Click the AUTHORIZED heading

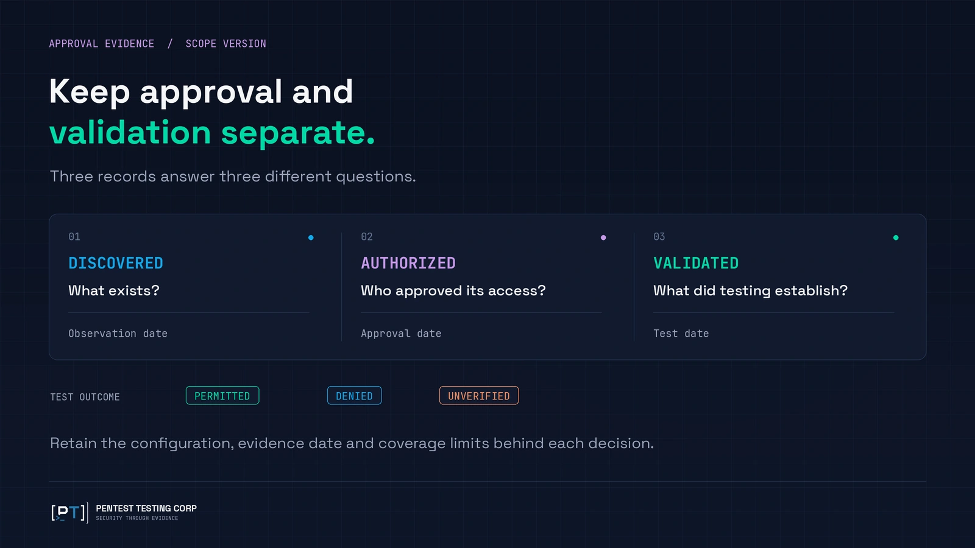(x=408, y=263)
